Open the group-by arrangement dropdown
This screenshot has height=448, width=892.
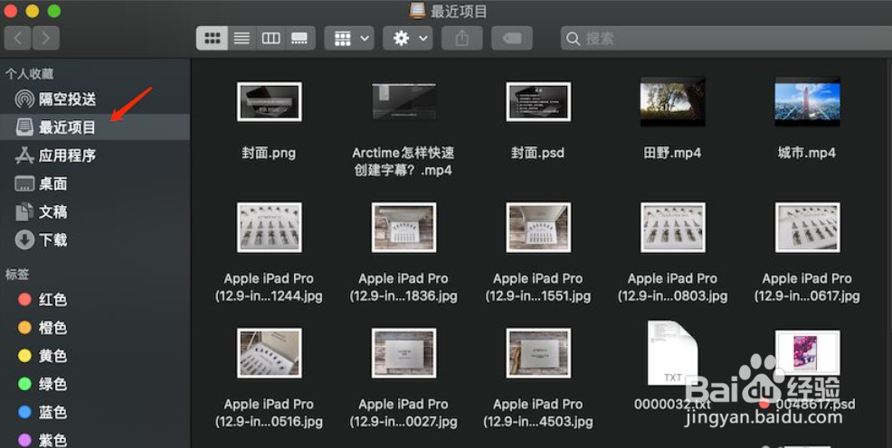tap(349, 39)
